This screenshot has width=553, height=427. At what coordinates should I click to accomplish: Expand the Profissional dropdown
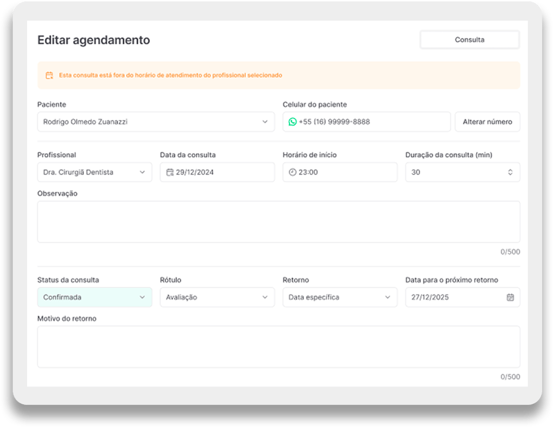95,172
